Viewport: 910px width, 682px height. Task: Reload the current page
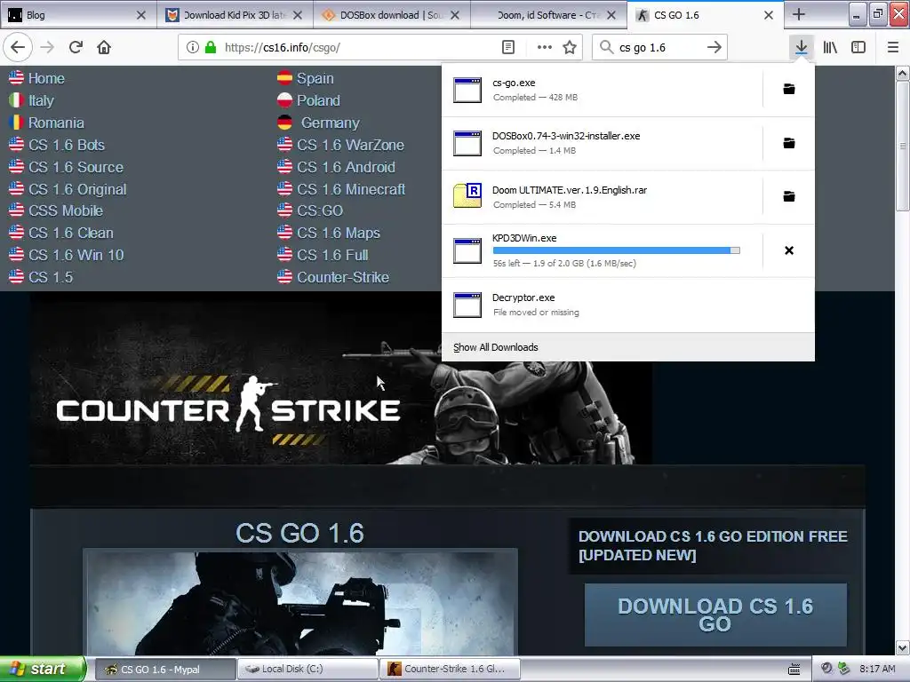(76, 48)
